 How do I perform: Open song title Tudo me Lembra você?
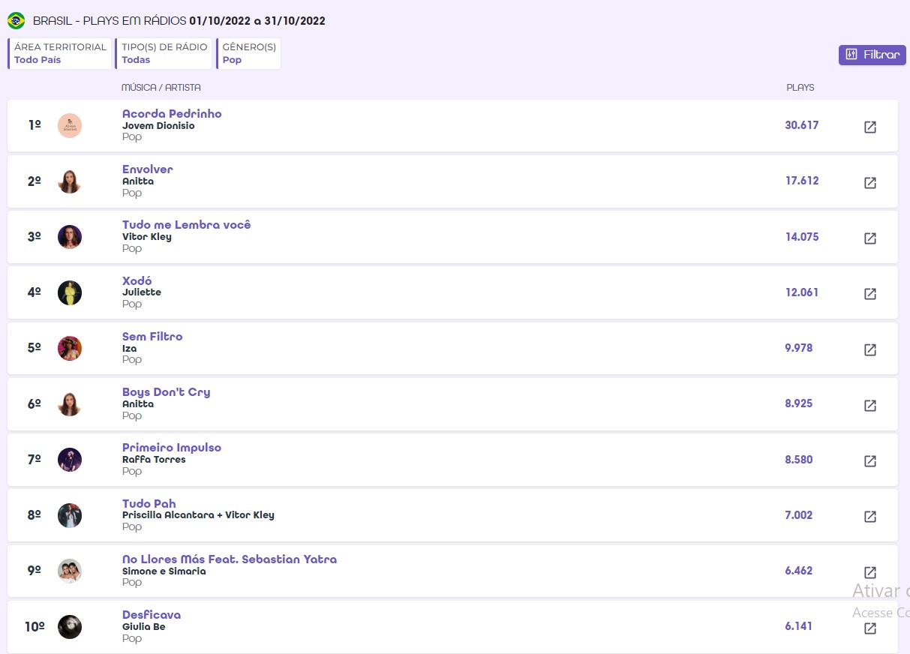coord(187,225)
